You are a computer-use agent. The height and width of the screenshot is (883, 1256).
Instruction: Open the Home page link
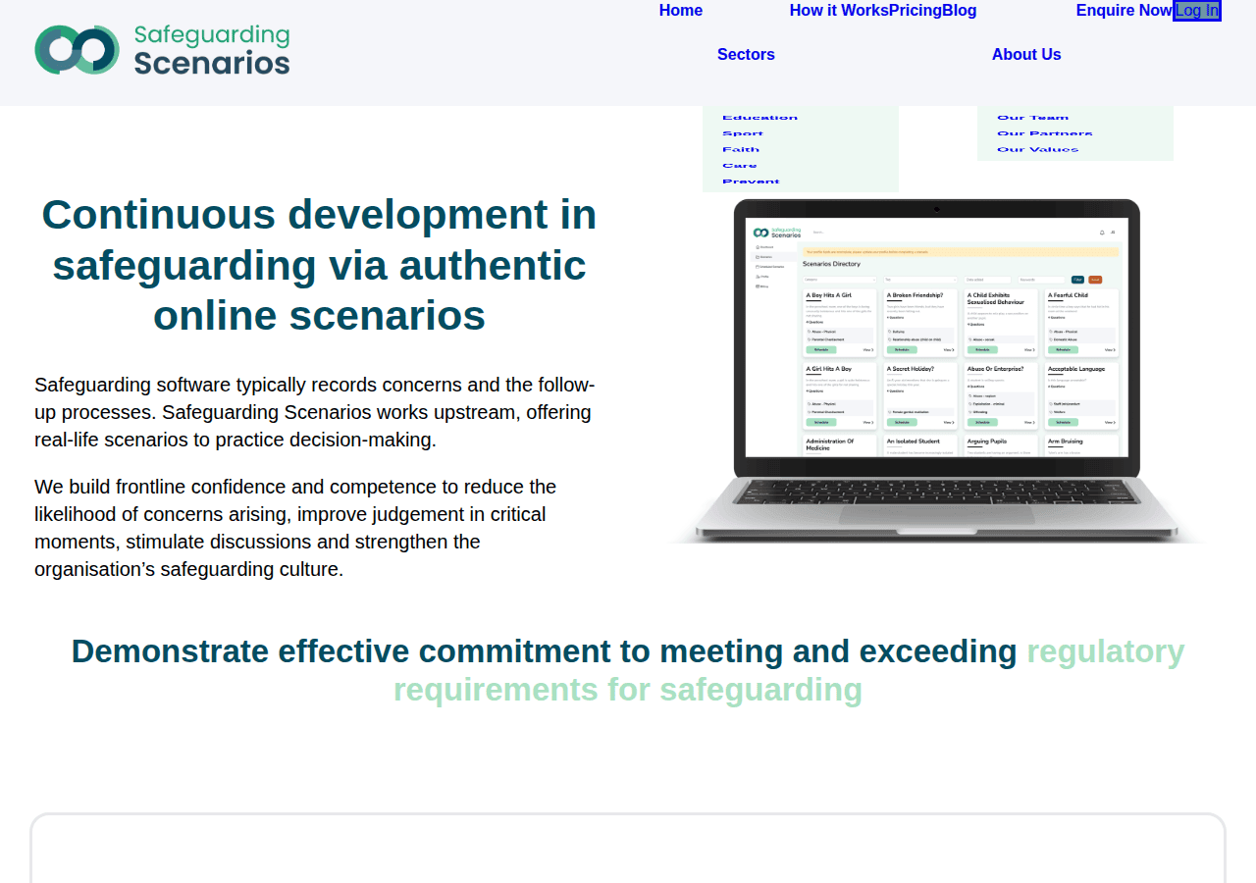coord(681,11)
